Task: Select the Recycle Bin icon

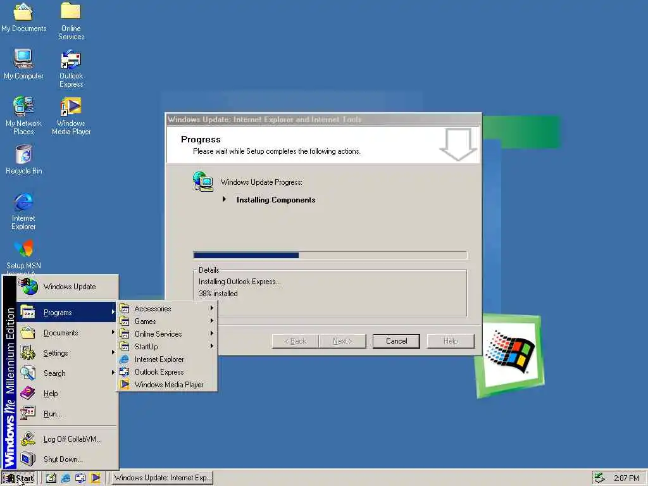Action: 23,159
